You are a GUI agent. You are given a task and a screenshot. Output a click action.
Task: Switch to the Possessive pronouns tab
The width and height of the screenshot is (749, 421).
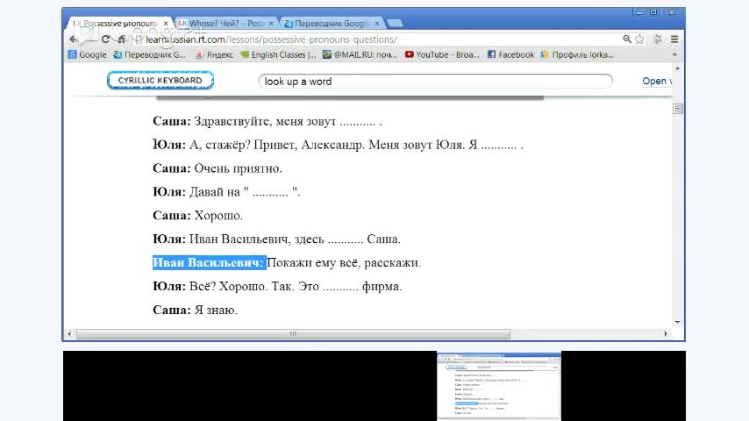point(119,23)
